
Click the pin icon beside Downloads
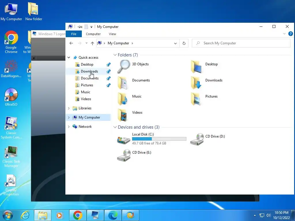[x=109, y=71]
